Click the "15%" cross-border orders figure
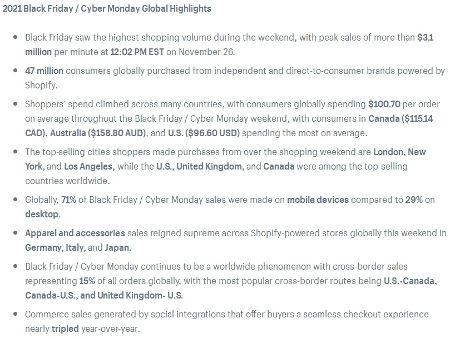The width and height of the screenshot is (450, 338). point(87,281)
